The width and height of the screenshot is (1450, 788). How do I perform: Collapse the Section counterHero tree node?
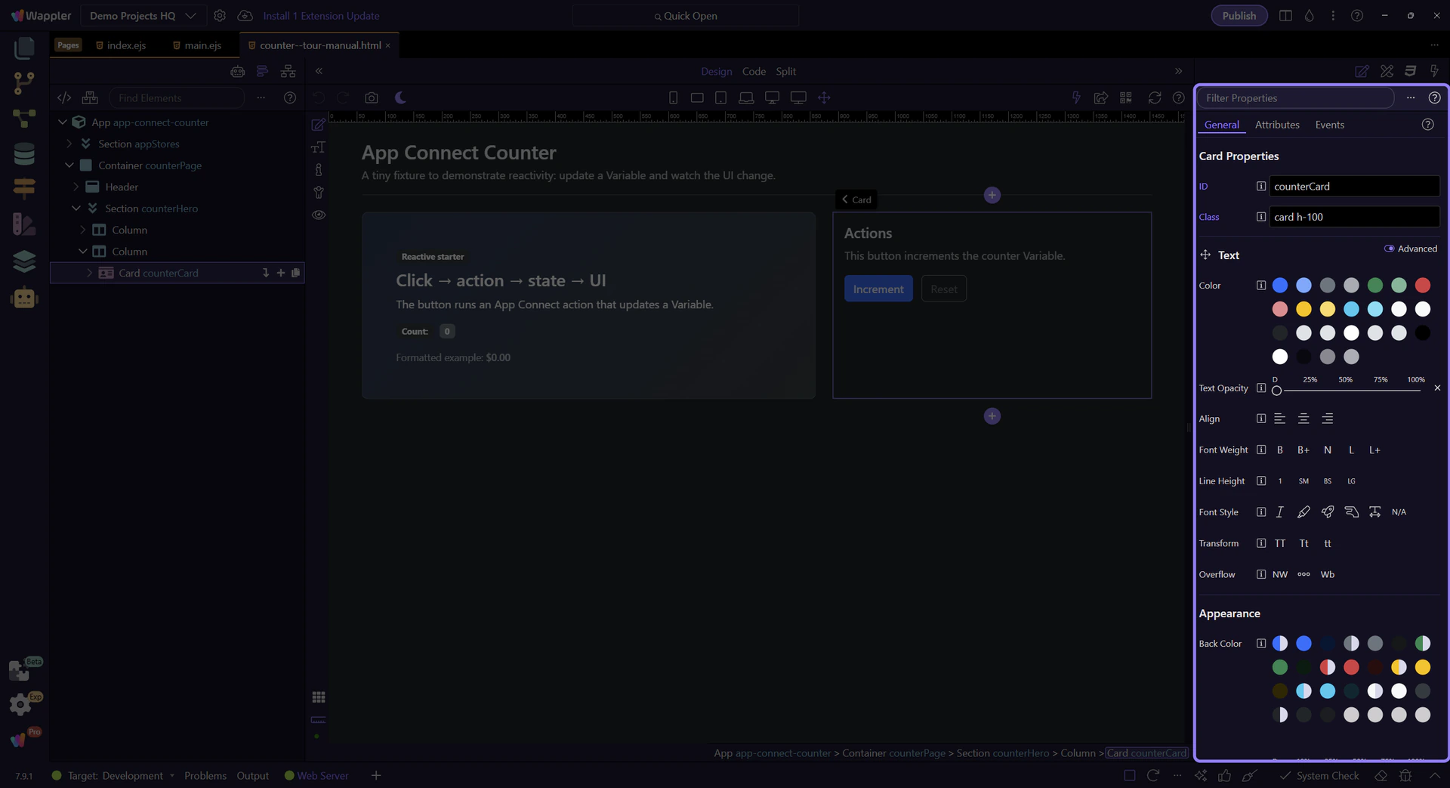(76, 209)
